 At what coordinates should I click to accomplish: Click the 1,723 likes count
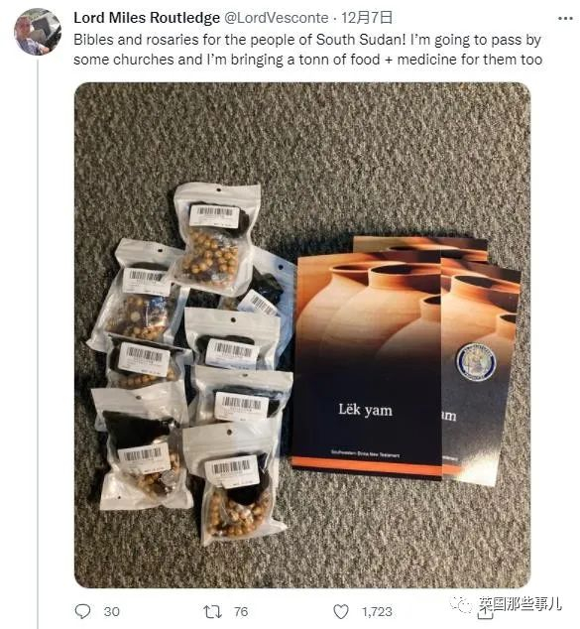coord(377,612)
